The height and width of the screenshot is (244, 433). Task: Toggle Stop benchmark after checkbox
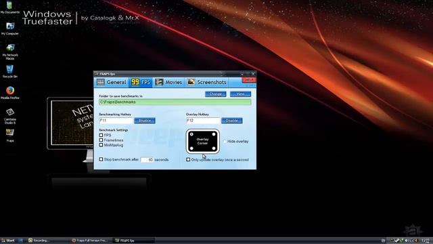coord(101,159)
